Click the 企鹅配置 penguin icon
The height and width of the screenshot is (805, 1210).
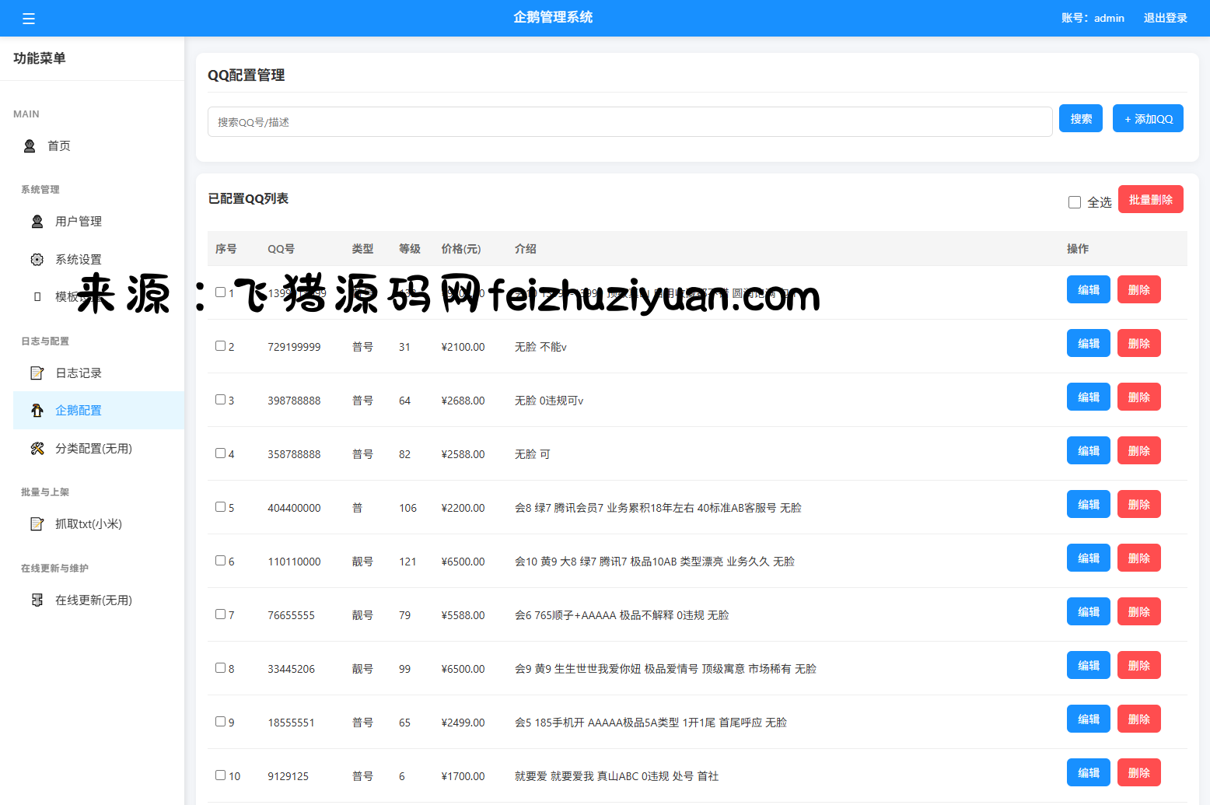37,411
